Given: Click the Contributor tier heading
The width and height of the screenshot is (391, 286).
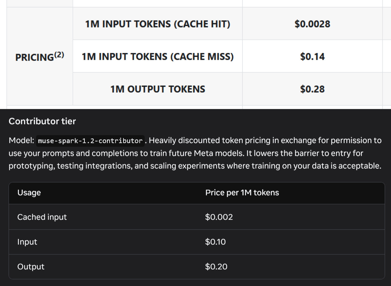Looking at the screenshot, I should click(42, 121).
